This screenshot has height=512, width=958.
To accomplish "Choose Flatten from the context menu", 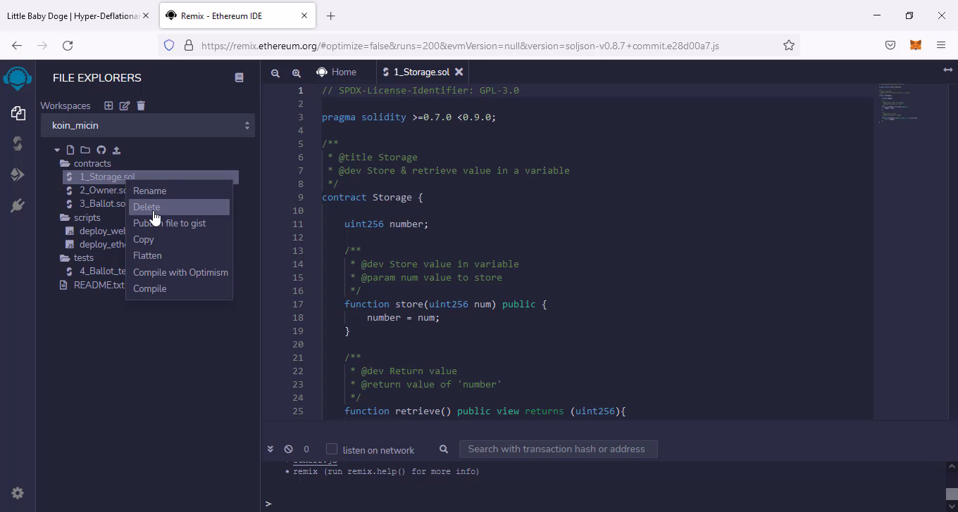I will click(147, 255).
